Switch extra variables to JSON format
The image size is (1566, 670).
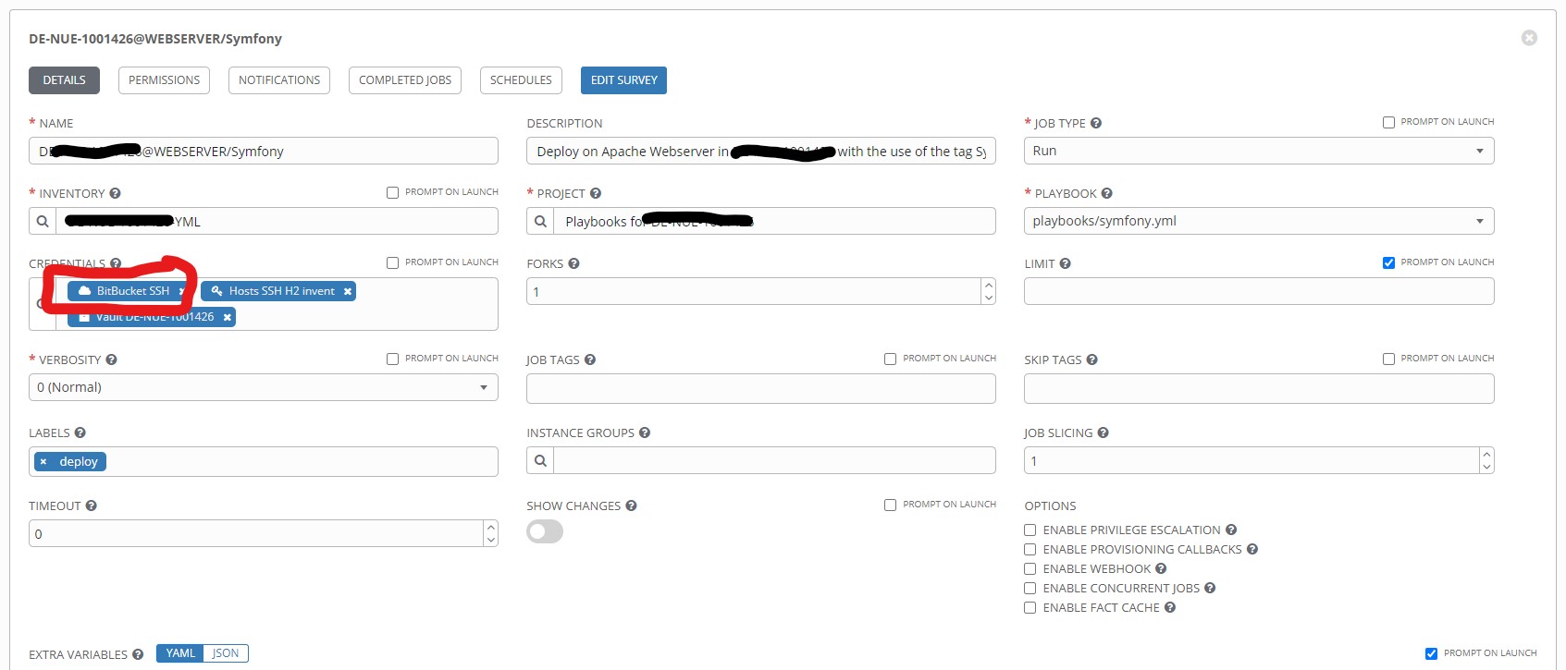[226, 653]
